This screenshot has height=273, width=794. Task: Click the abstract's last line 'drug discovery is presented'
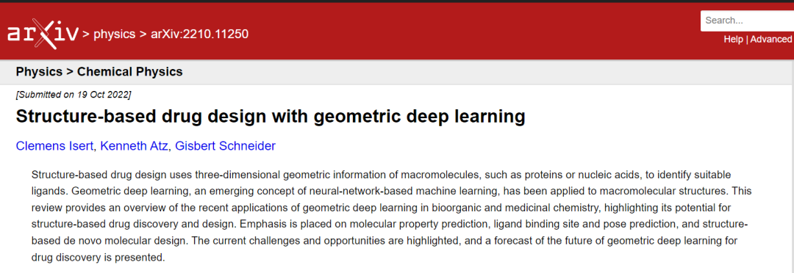pyautogui.click(x=99, y=258)
